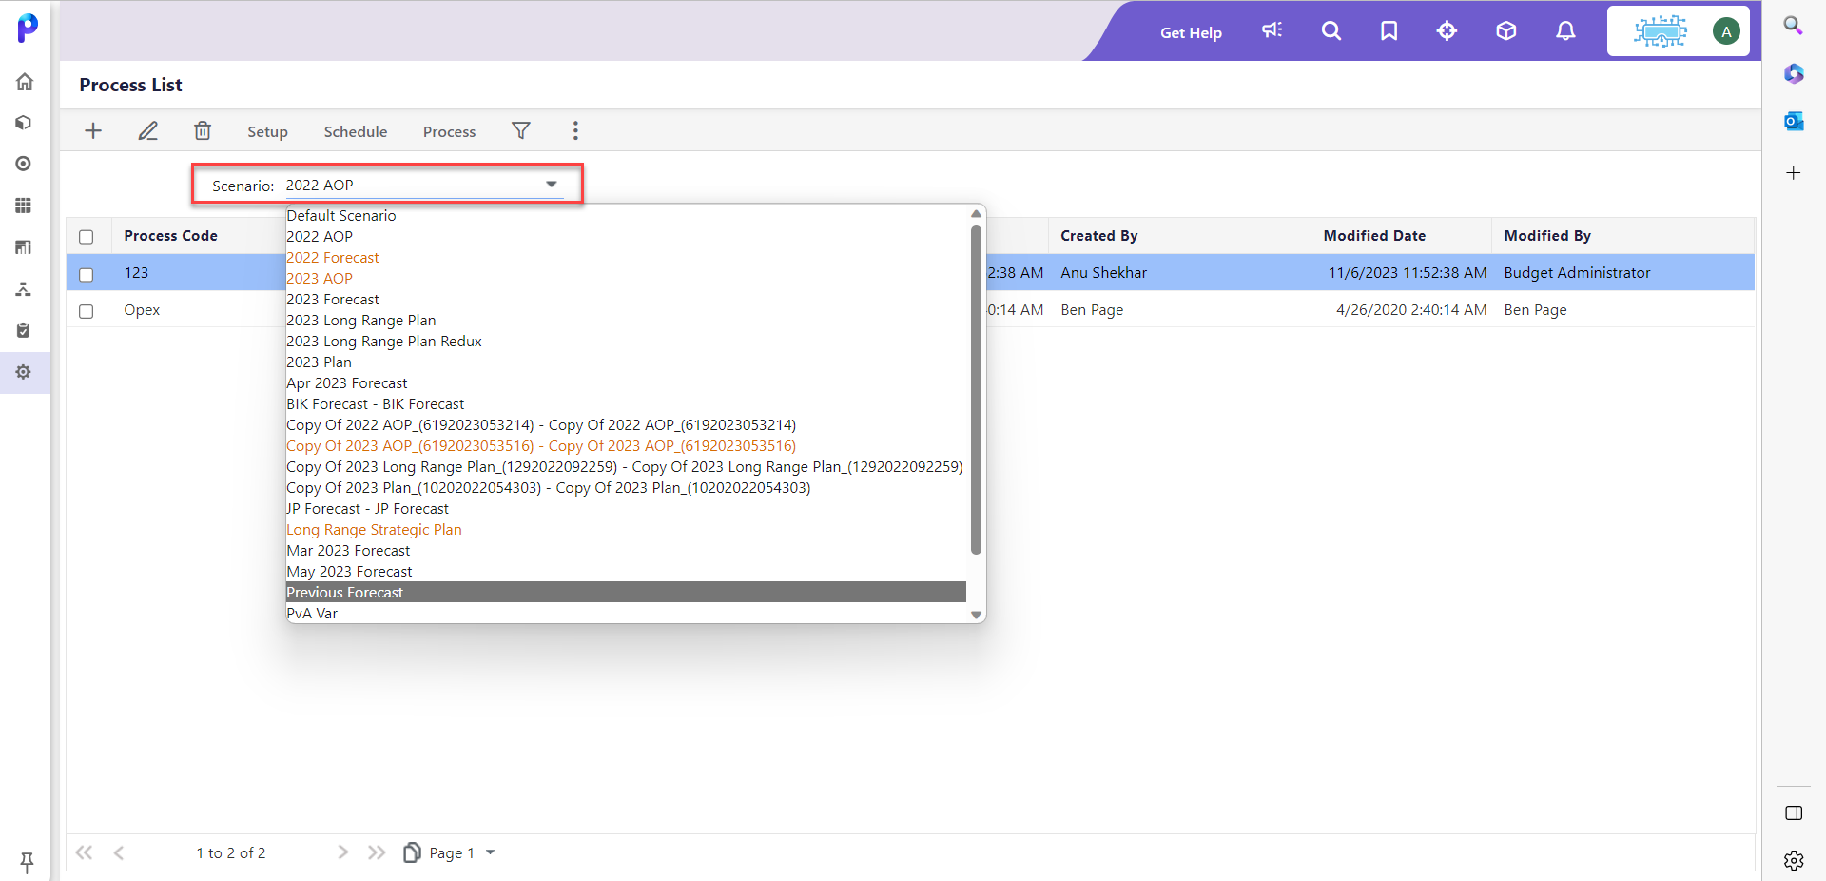This screenshot has height=881, width=1826.
Task: Open browser sidebar settings gear
Action: 1794,861
